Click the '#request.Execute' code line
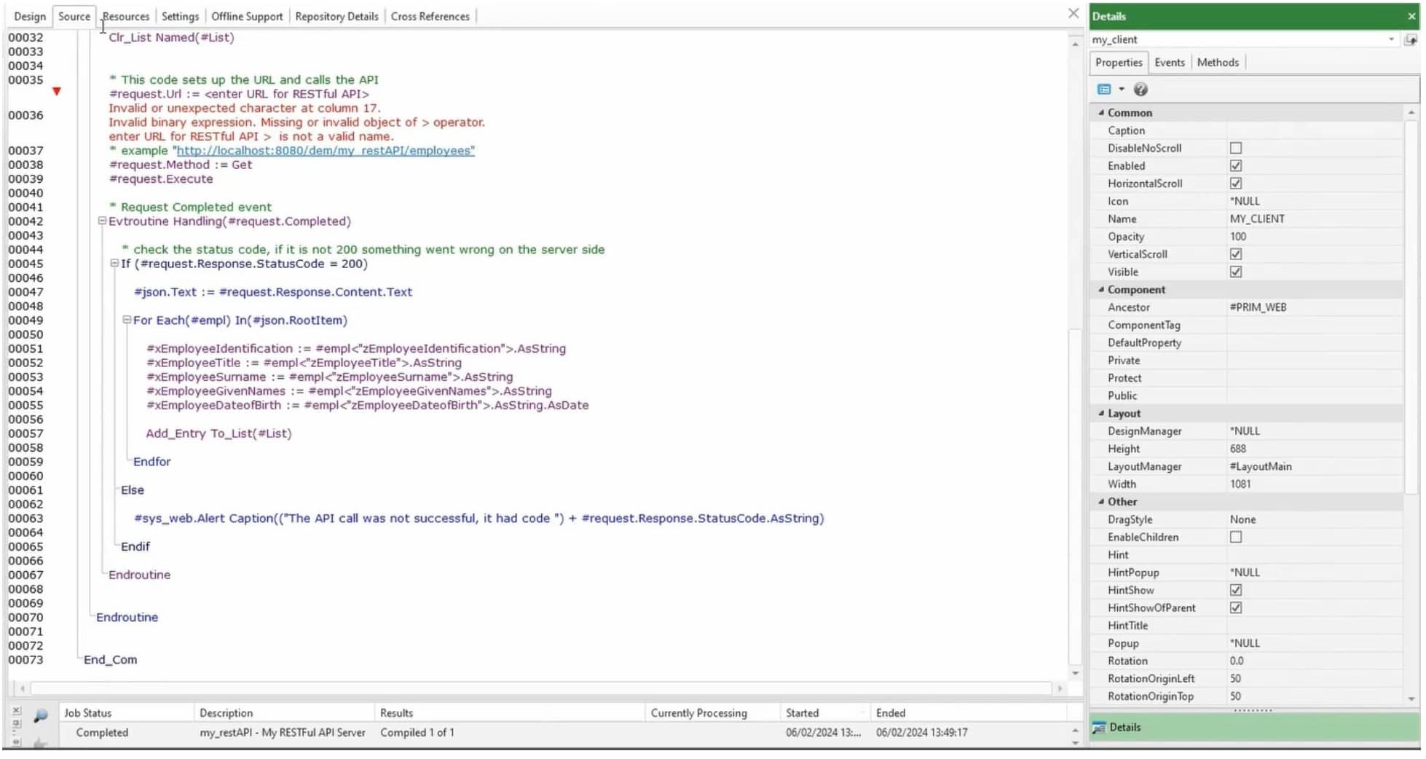This screenshot has height=759, width=1426. point(161,179)
